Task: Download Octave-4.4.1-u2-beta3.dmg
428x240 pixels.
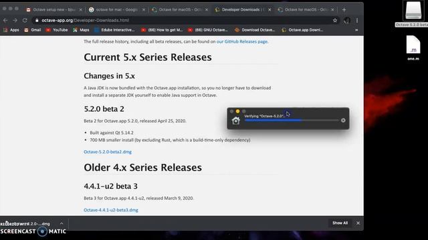Action: coord(111,210)
